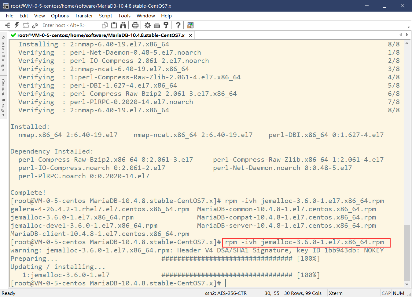
Task: Open the Transfer menu
Action: 84,16
